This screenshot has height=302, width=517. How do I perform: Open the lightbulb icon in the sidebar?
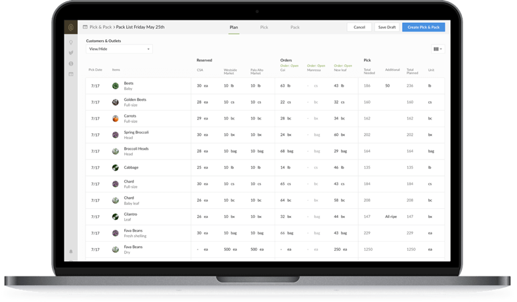point(71,43)
